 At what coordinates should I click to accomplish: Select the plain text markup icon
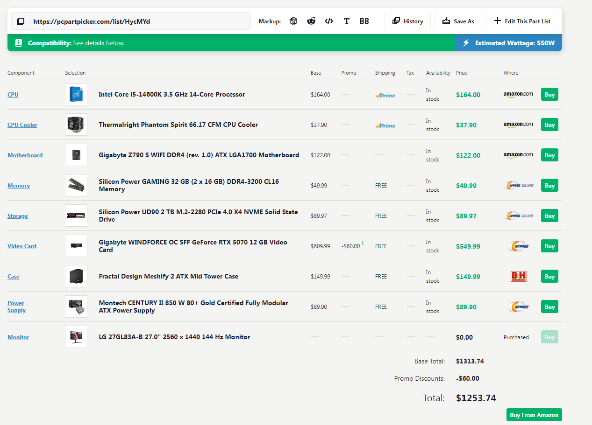tap(347, 21)
